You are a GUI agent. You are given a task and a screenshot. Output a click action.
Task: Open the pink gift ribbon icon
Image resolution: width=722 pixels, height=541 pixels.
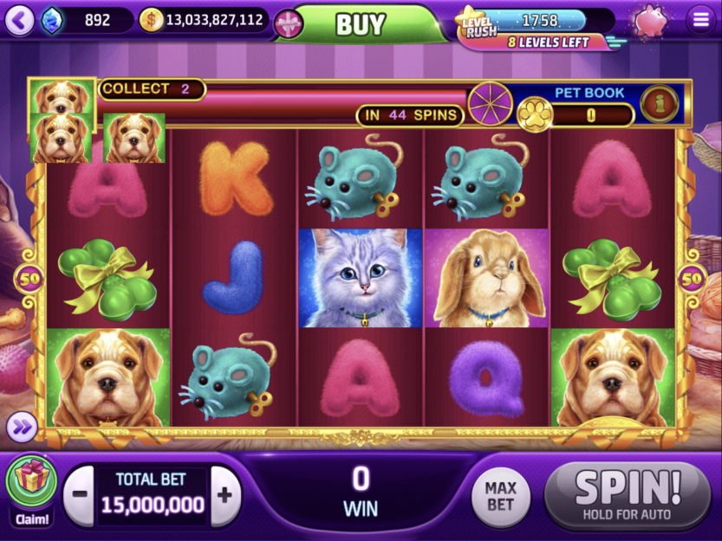[289, 24]
